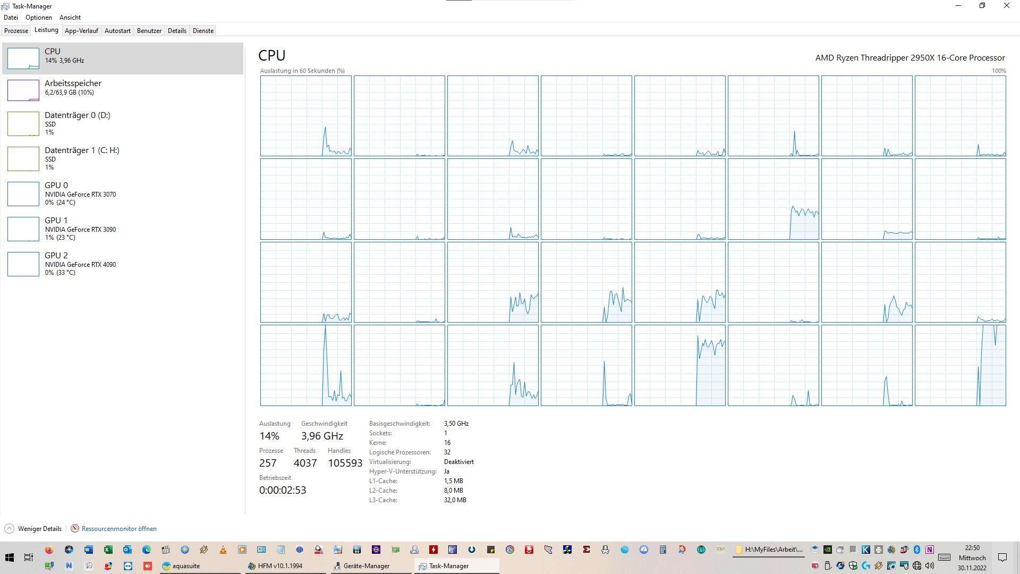Viewport: 1020px width, 574px height.
Task: Open Datenträger 1 (C: H:) performance view
Action: pyautogui.click(x=122, y=159)
